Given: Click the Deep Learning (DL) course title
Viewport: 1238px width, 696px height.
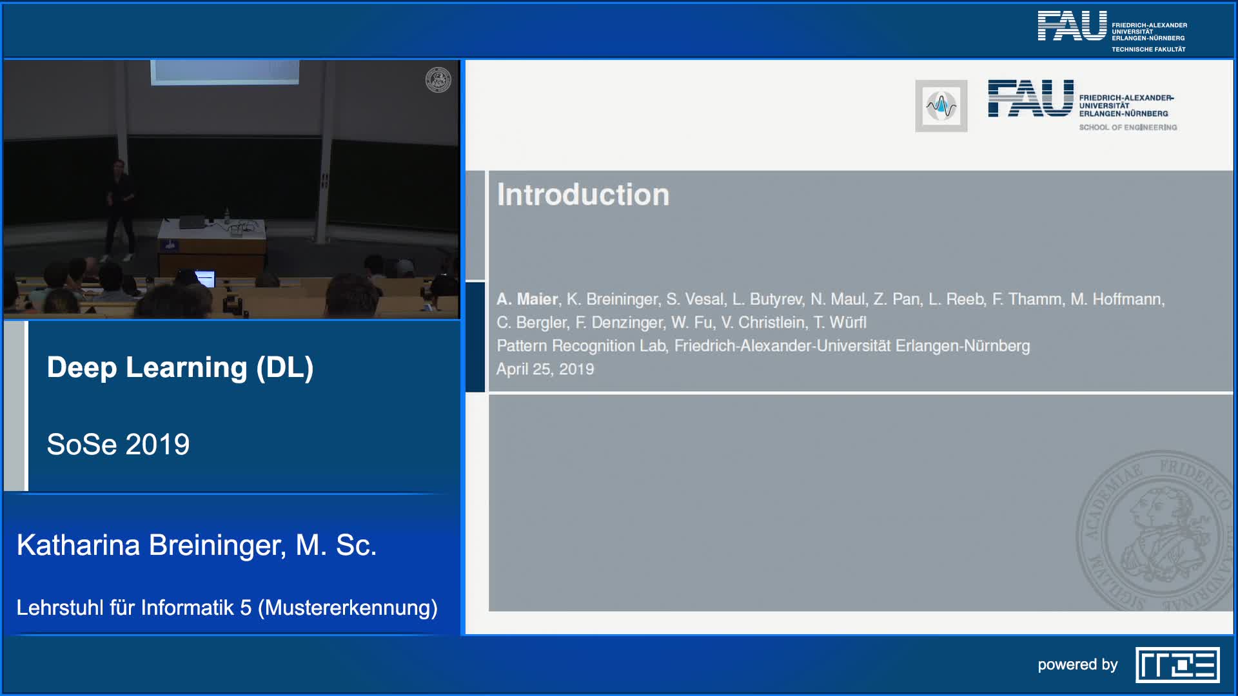Looking at the screenshot, I should tap(180, 367).
